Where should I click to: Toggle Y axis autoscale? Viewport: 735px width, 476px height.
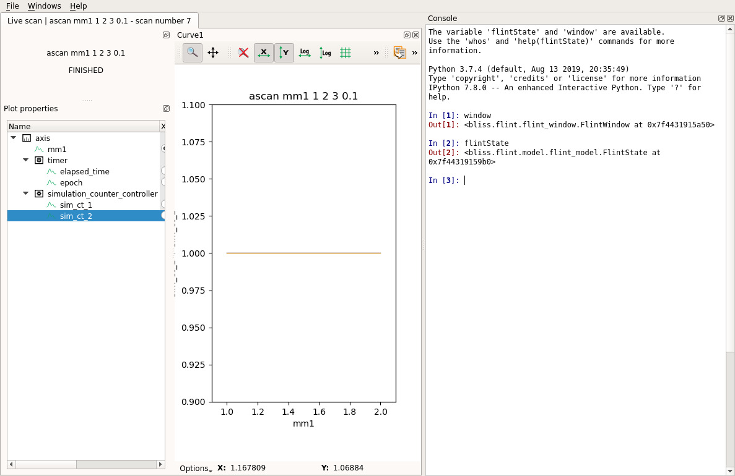[x=284, y=53]
